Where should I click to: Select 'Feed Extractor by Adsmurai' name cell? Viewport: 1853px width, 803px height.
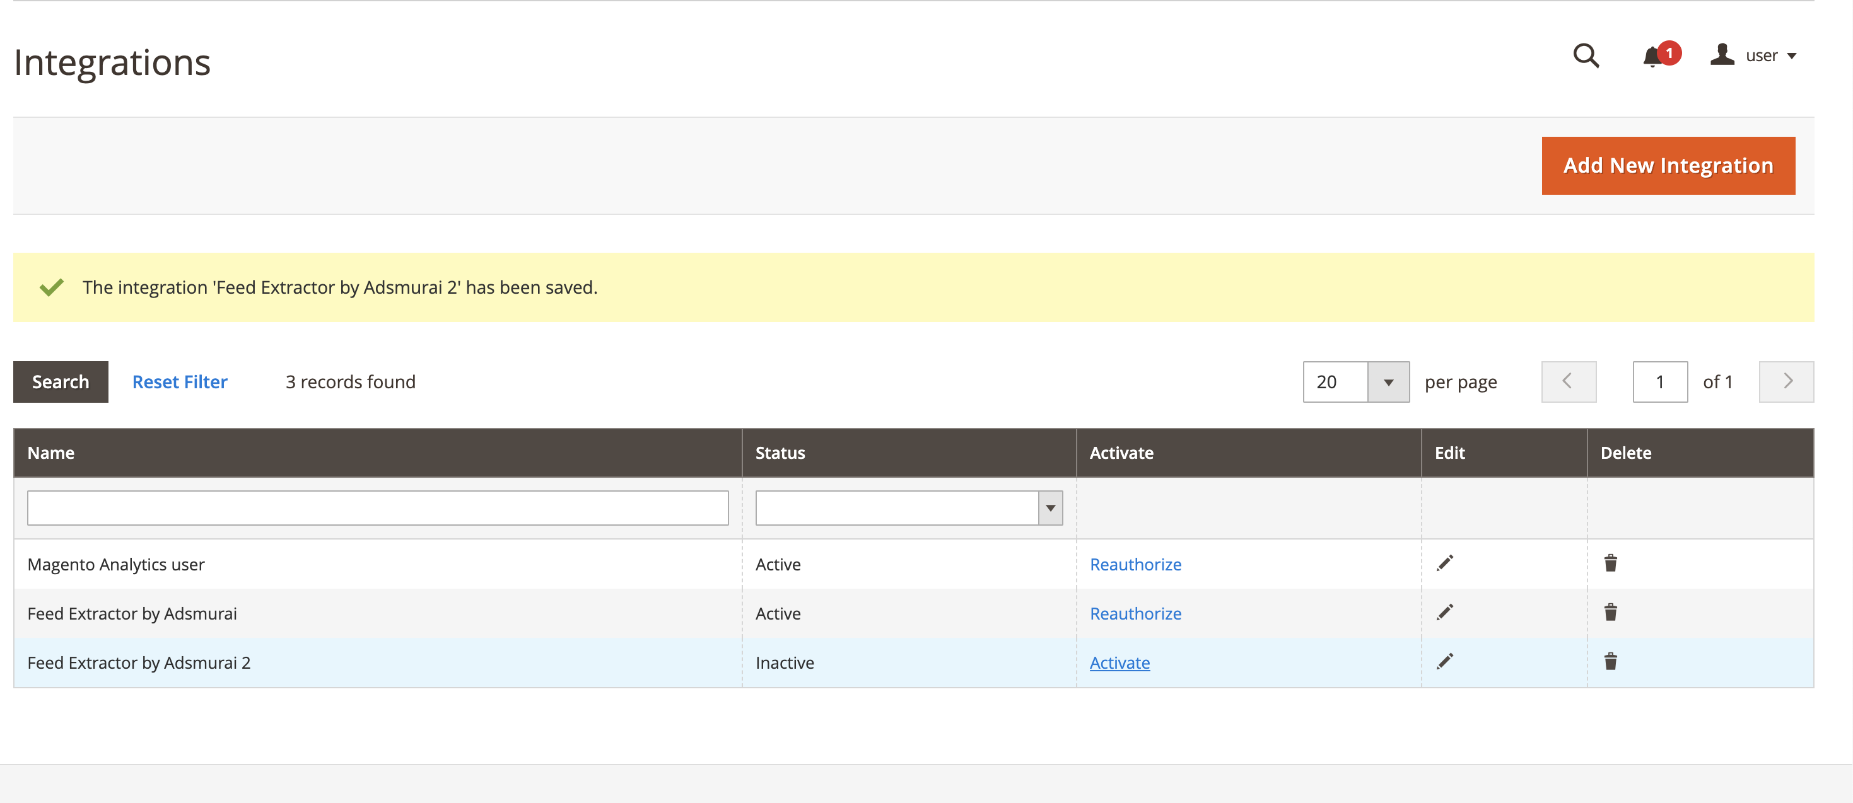click(378, 613)
